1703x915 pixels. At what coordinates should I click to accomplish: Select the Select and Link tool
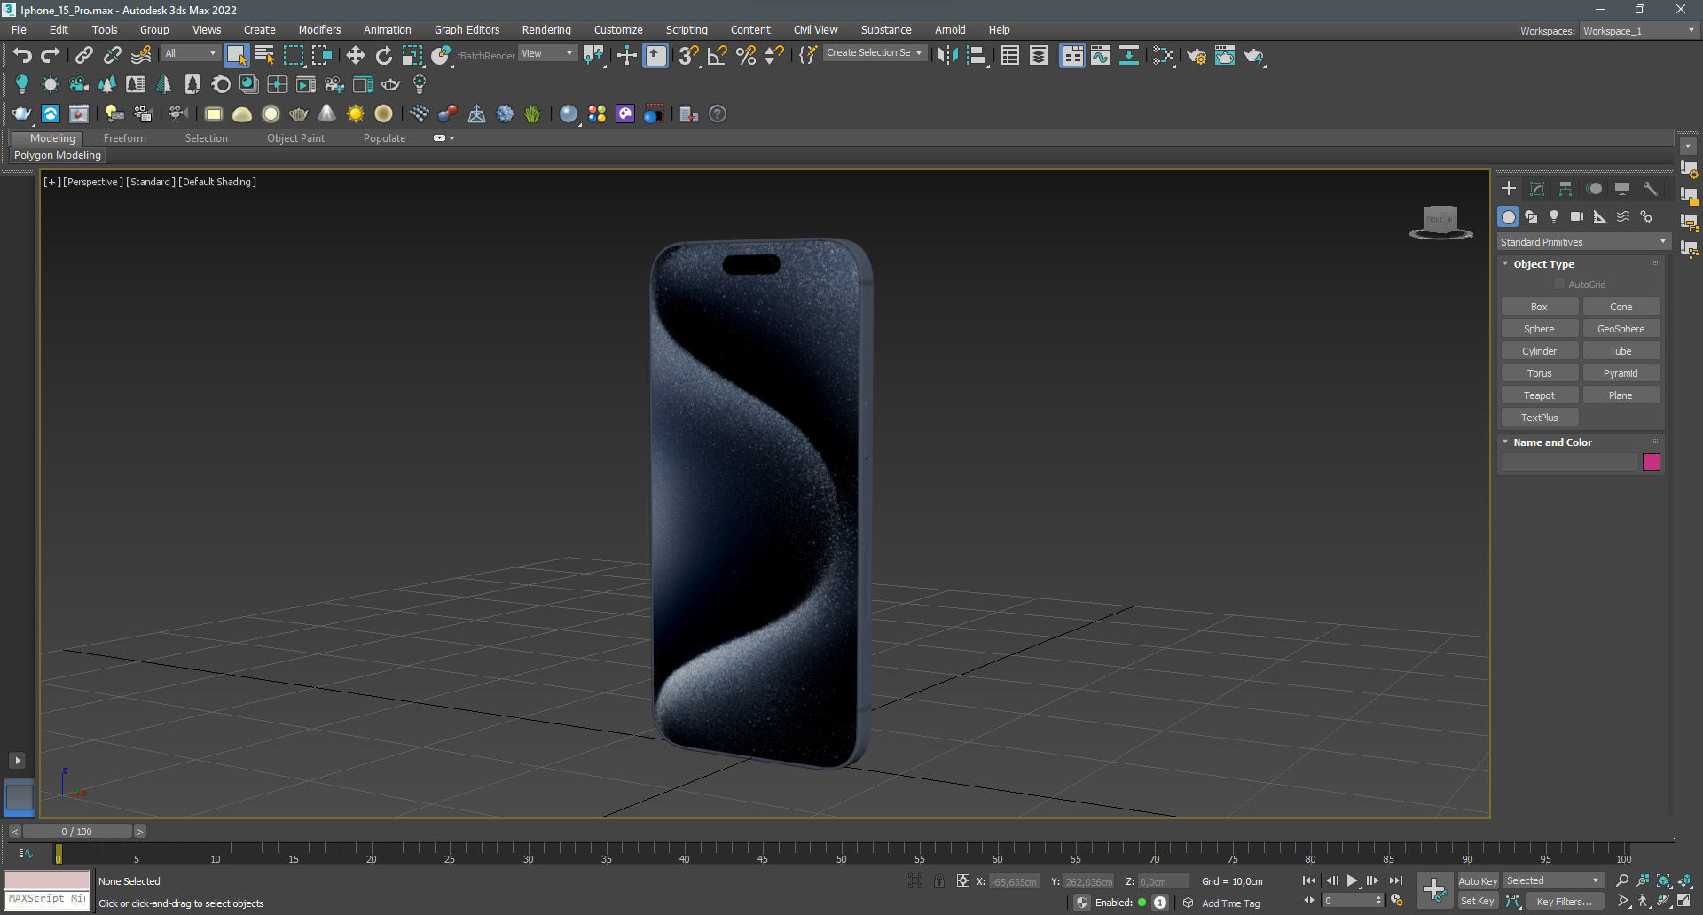point(83,56)
